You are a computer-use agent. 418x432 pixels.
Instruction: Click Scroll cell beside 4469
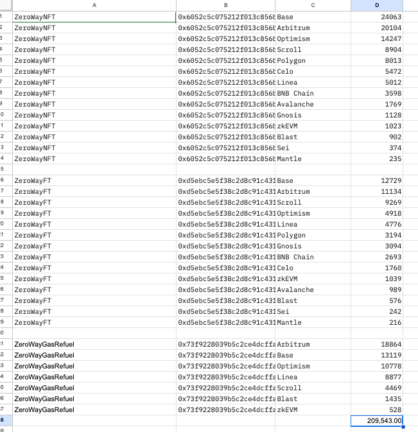pyautogui.click(x=313, y=388)
